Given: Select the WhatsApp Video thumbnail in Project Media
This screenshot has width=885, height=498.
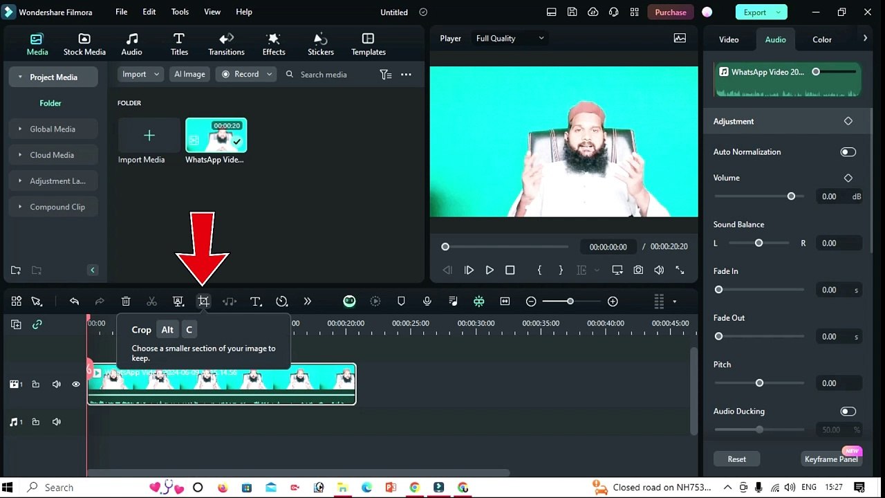Looking at the screenshot, I should pos(216,136).
